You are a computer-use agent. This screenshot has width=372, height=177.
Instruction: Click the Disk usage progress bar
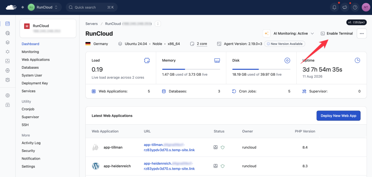pos(261,69)
